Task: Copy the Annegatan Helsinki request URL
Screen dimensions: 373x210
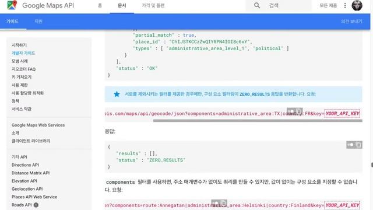Action: click(x=223, y=203)
